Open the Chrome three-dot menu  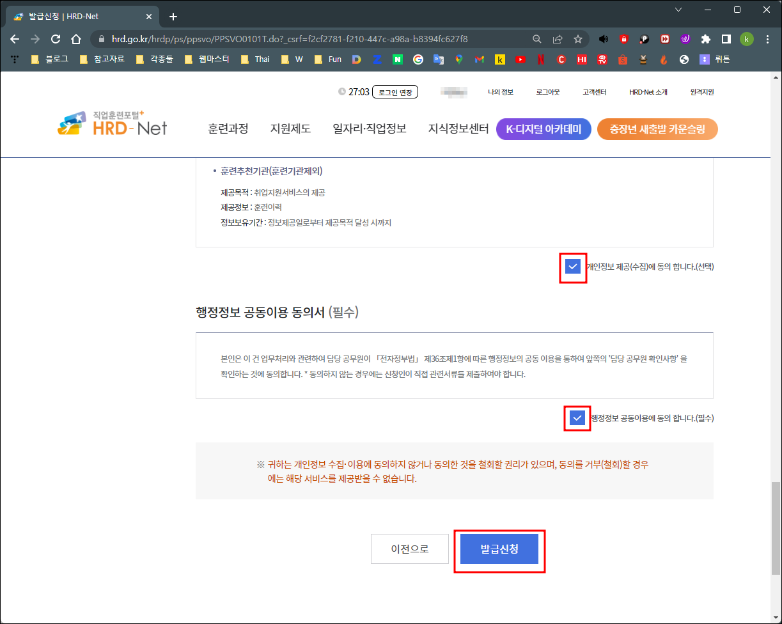(x=767, y=38)
